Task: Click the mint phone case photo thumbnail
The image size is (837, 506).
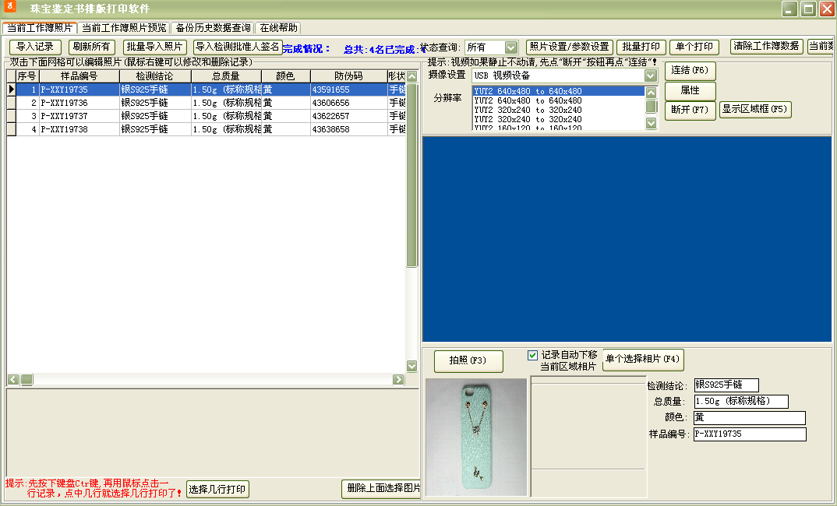Action: click(x=476, y=437)
